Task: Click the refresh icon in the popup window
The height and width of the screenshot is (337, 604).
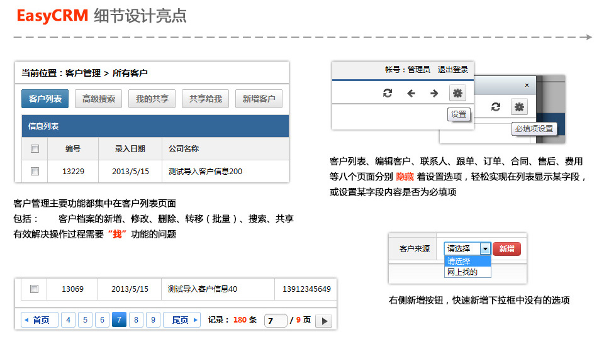Action: click(x=496, y=107)
